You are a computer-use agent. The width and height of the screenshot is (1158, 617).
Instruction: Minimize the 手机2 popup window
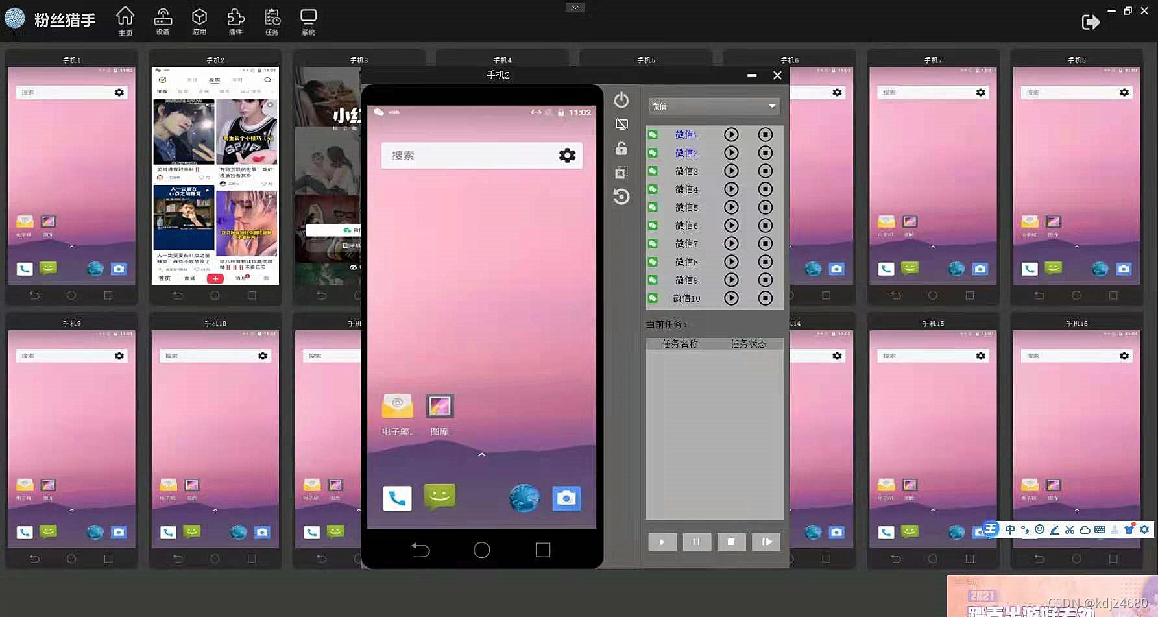(752, 75)
